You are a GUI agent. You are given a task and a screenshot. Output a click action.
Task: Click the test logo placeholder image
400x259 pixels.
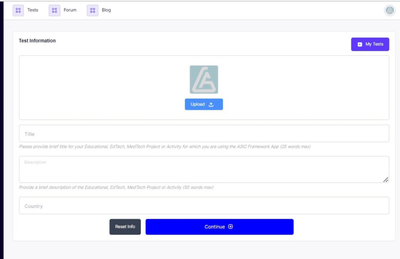[x=204, y=80]
